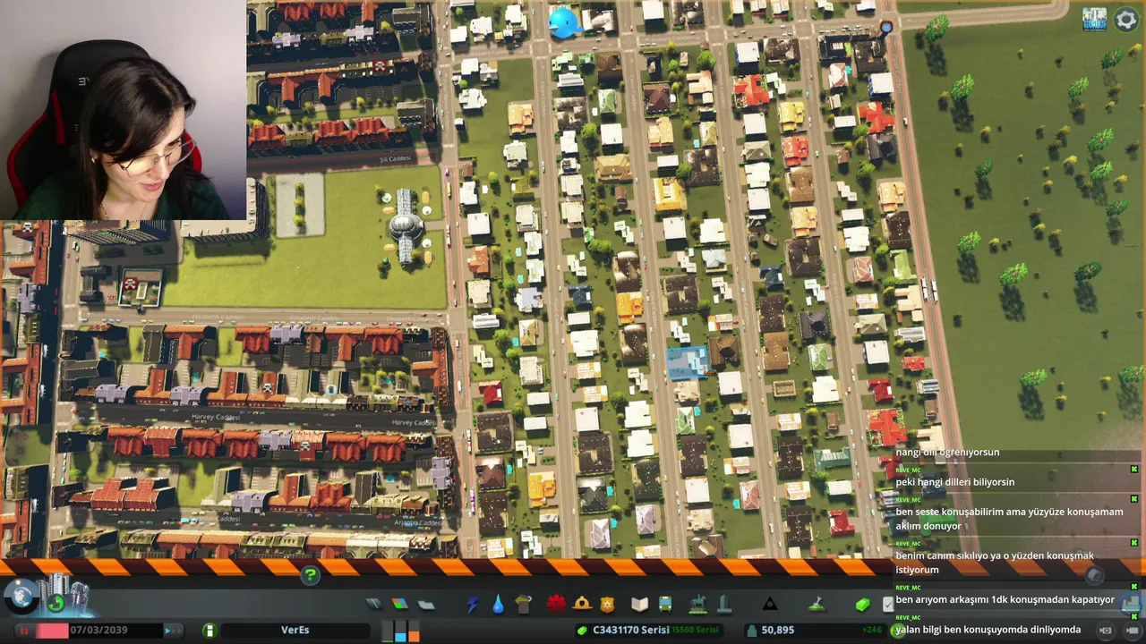The height and width of the screenshot is (644, 1146).
Task: Click the Harvey Caddesi street label
Action: pos(215,418)
